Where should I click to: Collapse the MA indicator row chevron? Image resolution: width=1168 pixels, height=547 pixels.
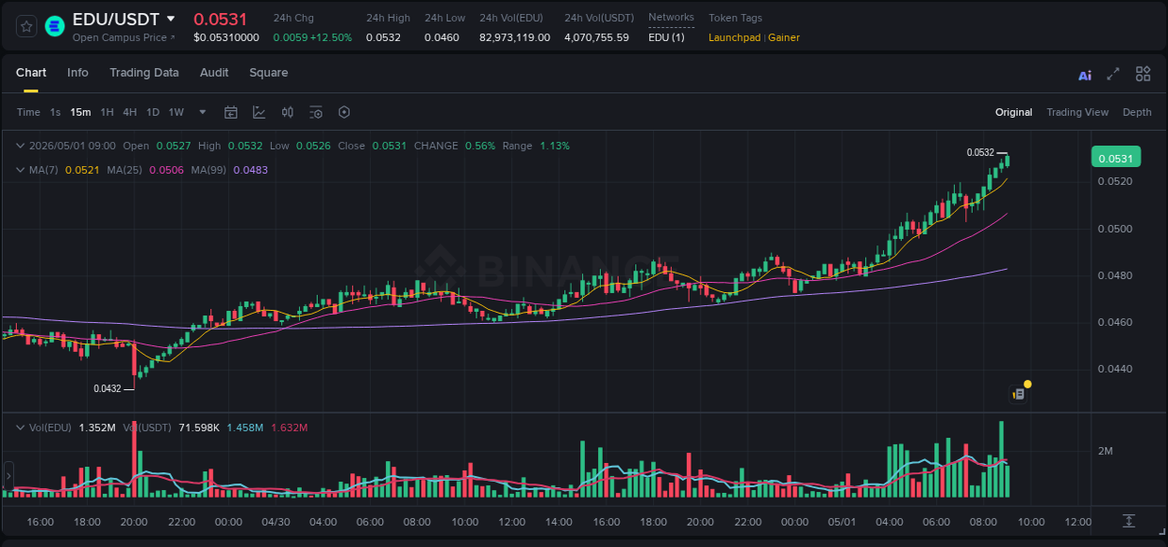20,170
